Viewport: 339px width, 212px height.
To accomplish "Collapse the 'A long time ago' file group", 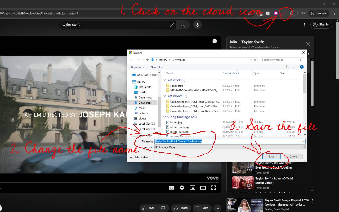I will click(x=164, y=117).
